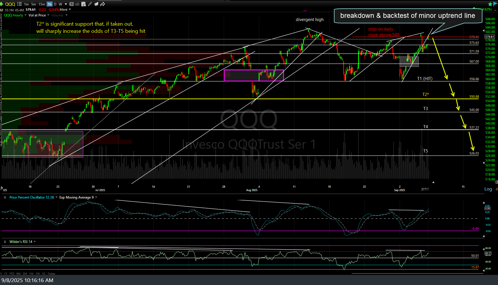Remove the Price Percent Oscillator with its X
This screenshot has width=498, height=285.
pyautogui.click(x=5, y=197)
